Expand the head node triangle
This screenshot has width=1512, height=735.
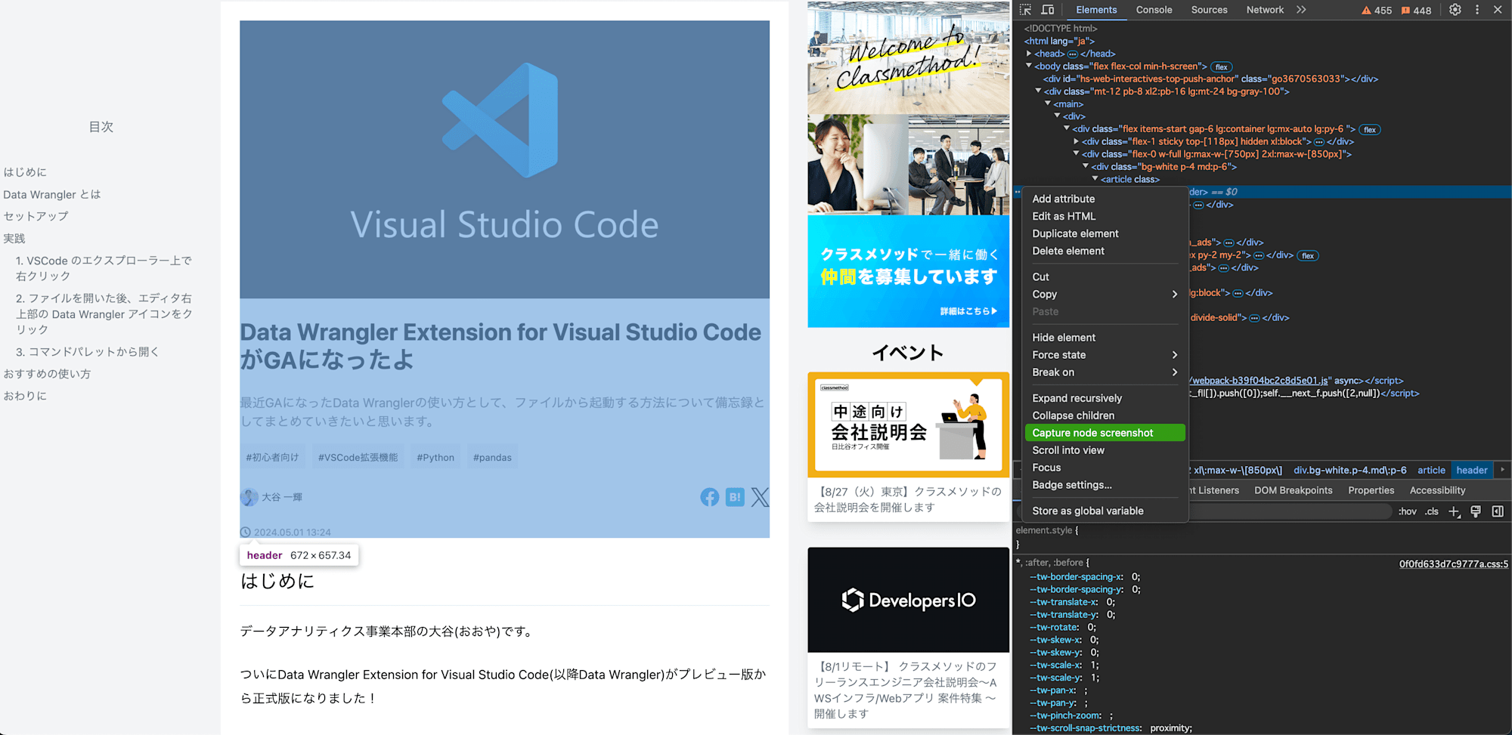(1029, 54)
